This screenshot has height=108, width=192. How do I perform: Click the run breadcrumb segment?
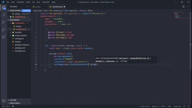[83, 11]
